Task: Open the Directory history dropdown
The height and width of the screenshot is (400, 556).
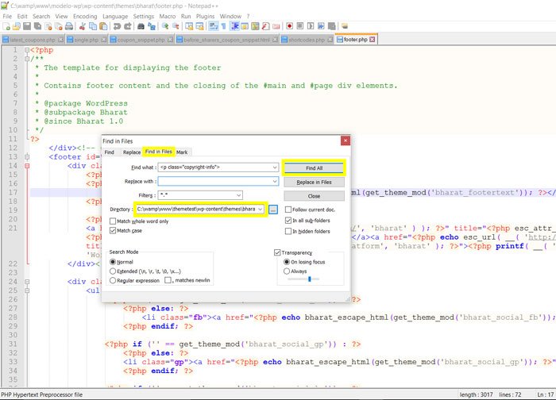Action: [x=260, y=209]
